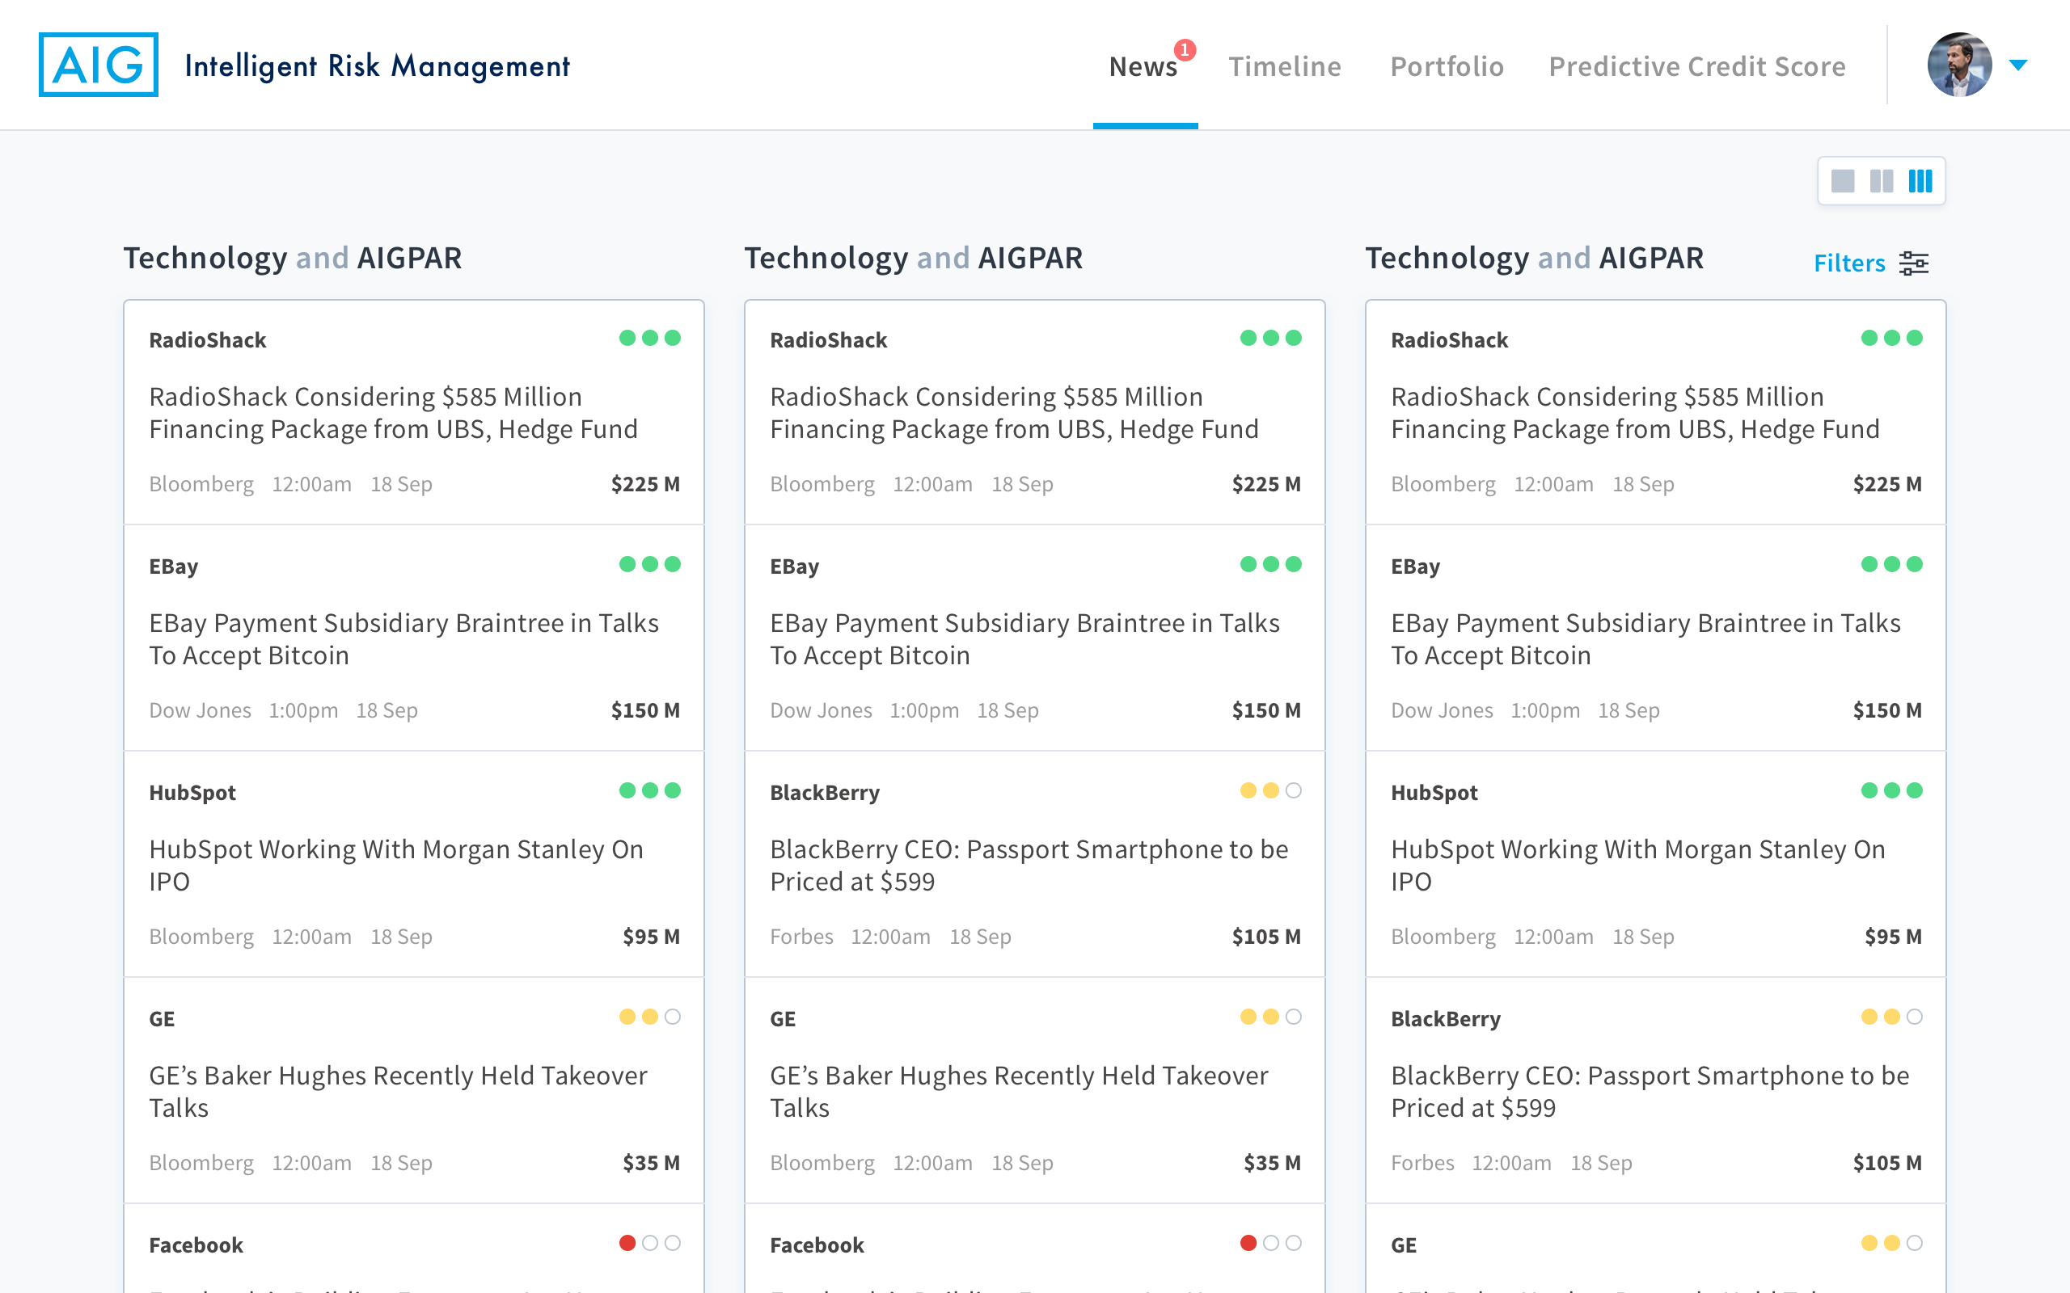2070x1293 pixels.
Task: Click $35 M value in first column
Action: click(x=651, y=1163)
